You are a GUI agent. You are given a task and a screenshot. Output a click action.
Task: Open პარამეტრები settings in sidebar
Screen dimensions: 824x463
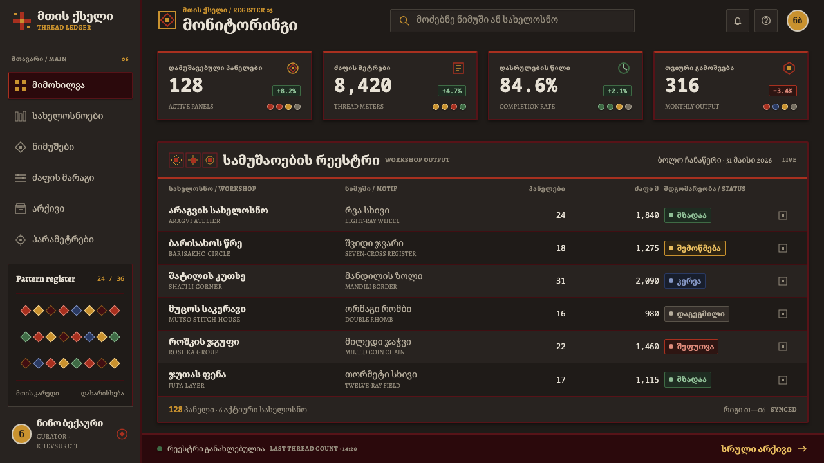click(x=70, y=240)
